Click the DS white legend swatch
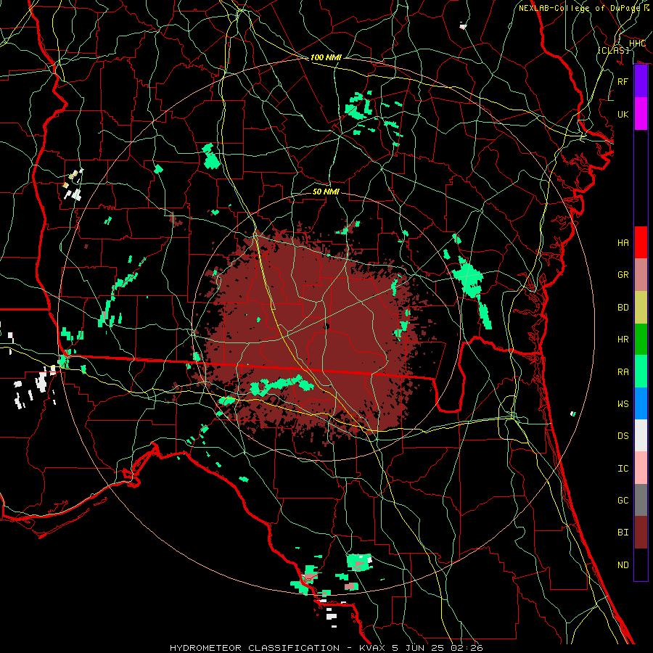 pyautogui.click(x=641, y=435)
